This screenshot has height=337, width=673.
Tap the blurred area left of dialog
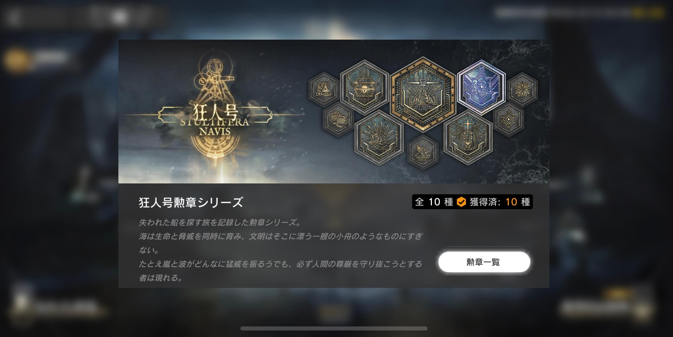click(59, 168)
